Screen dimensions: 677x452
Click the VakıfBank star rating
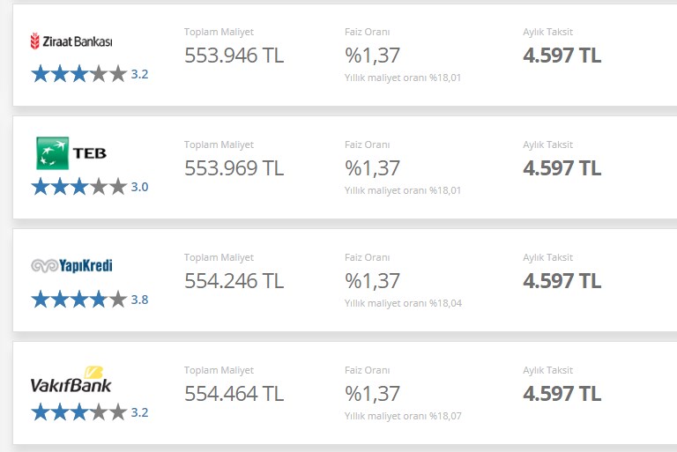click(x=79, y=412)
